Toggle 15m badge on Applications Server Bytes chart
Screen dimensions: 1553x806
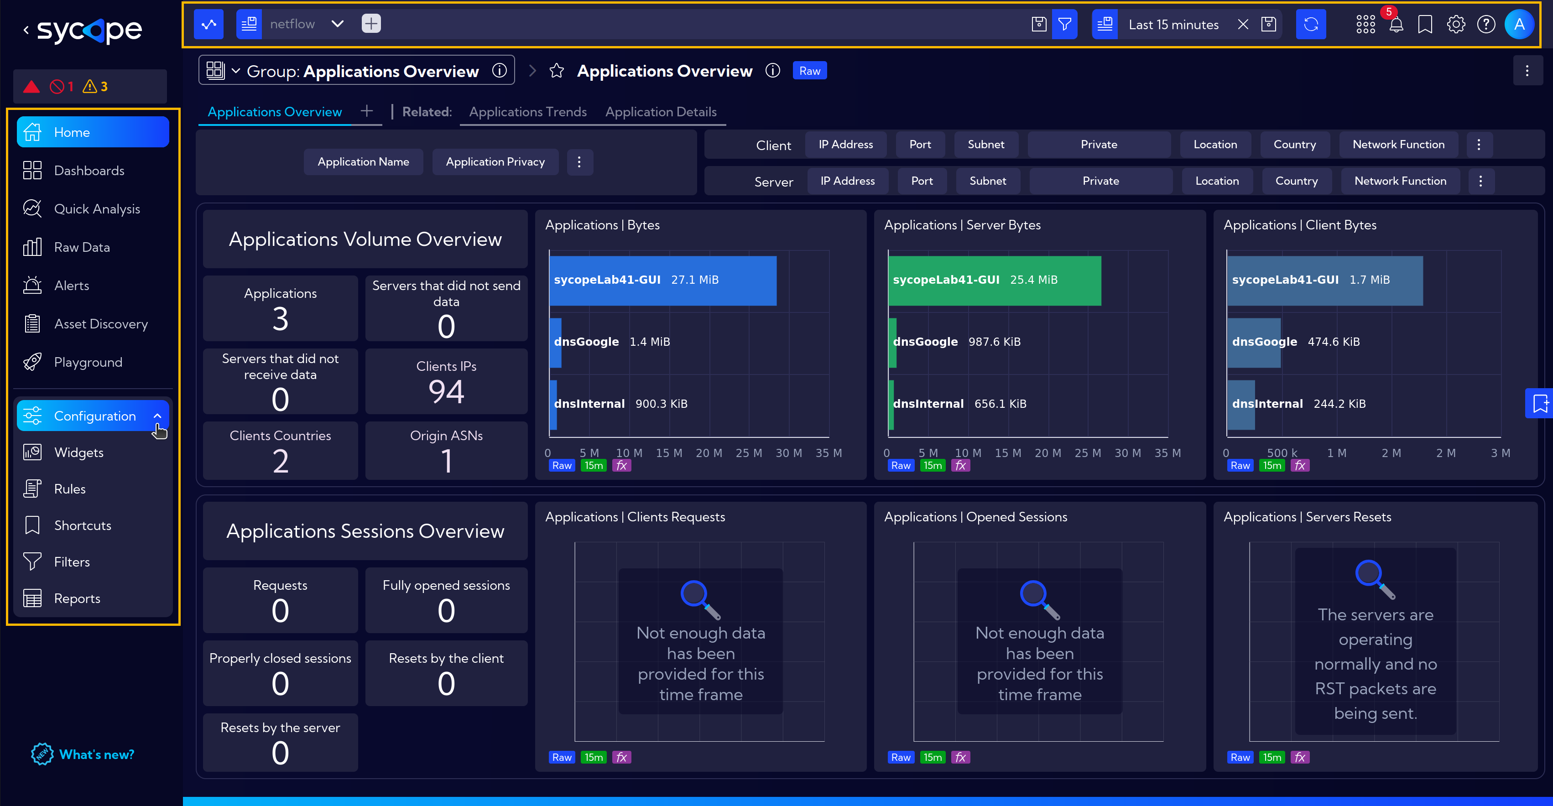tap(932, 465)
